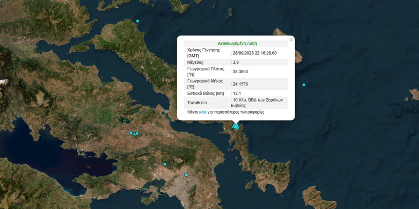This screenshot has width=419, height=209.
Task: Click the earthquake marker off the northern Evia coast
Action: tap(138, 21)
